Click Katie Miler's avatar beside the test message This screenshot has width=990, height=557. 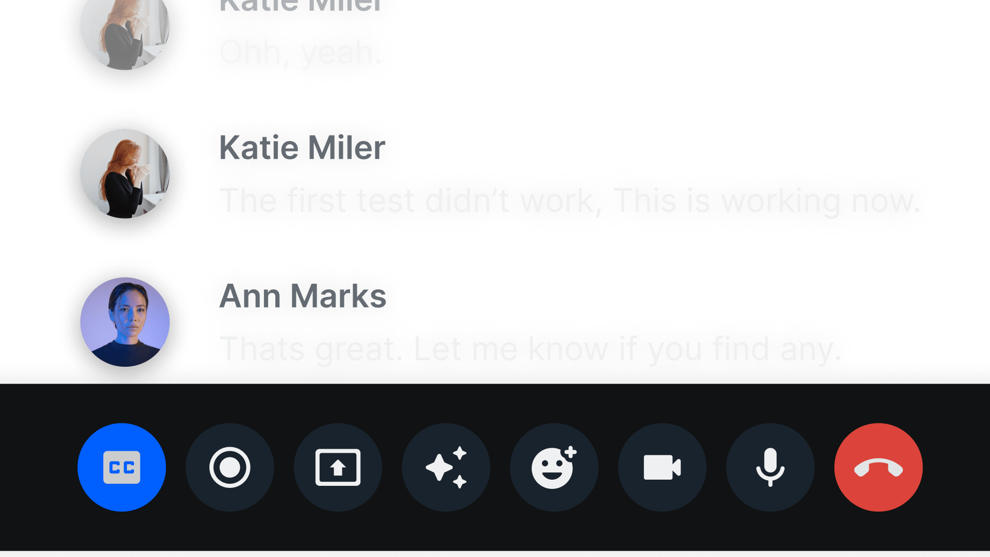[125, 173]
